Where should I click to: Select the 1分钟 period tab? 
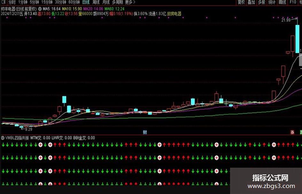point(23,2)
